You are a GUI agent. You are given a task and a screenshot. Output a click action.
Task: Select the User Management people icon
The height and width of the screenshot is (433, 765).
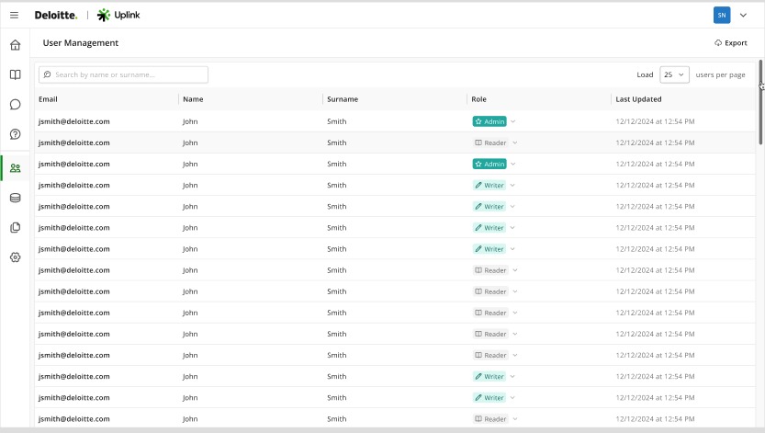(x=15, y=168)
